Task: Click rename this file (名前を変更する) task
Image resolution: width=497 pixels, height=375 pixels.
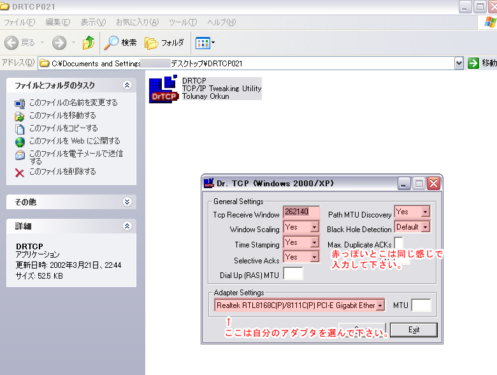Action: [73, 103]
